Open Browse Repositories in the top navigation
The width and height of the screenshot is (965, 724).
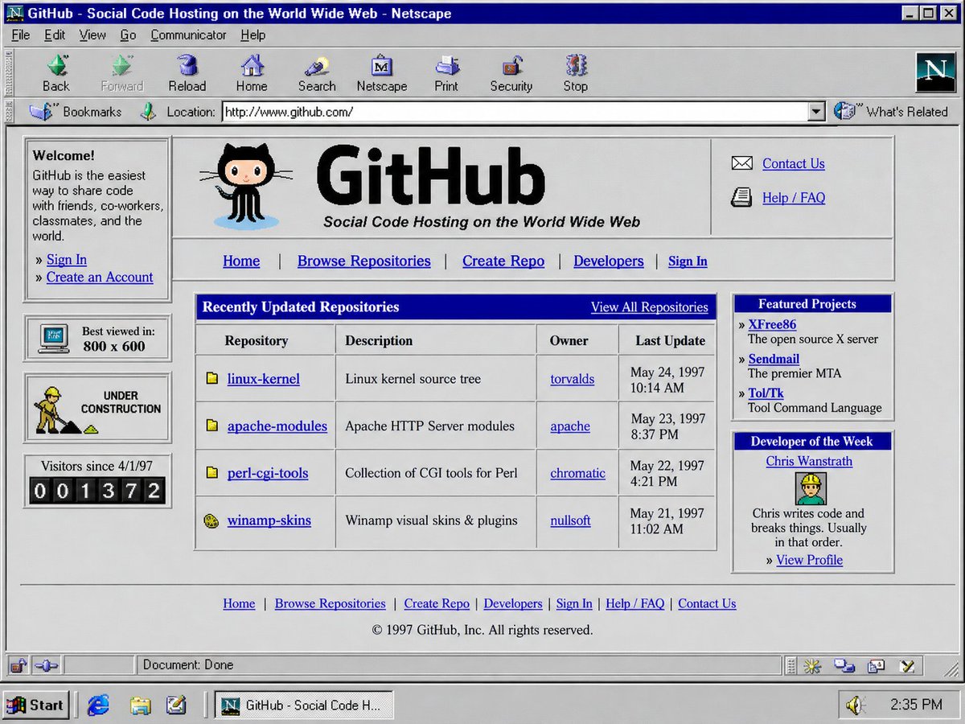(364, 261)
